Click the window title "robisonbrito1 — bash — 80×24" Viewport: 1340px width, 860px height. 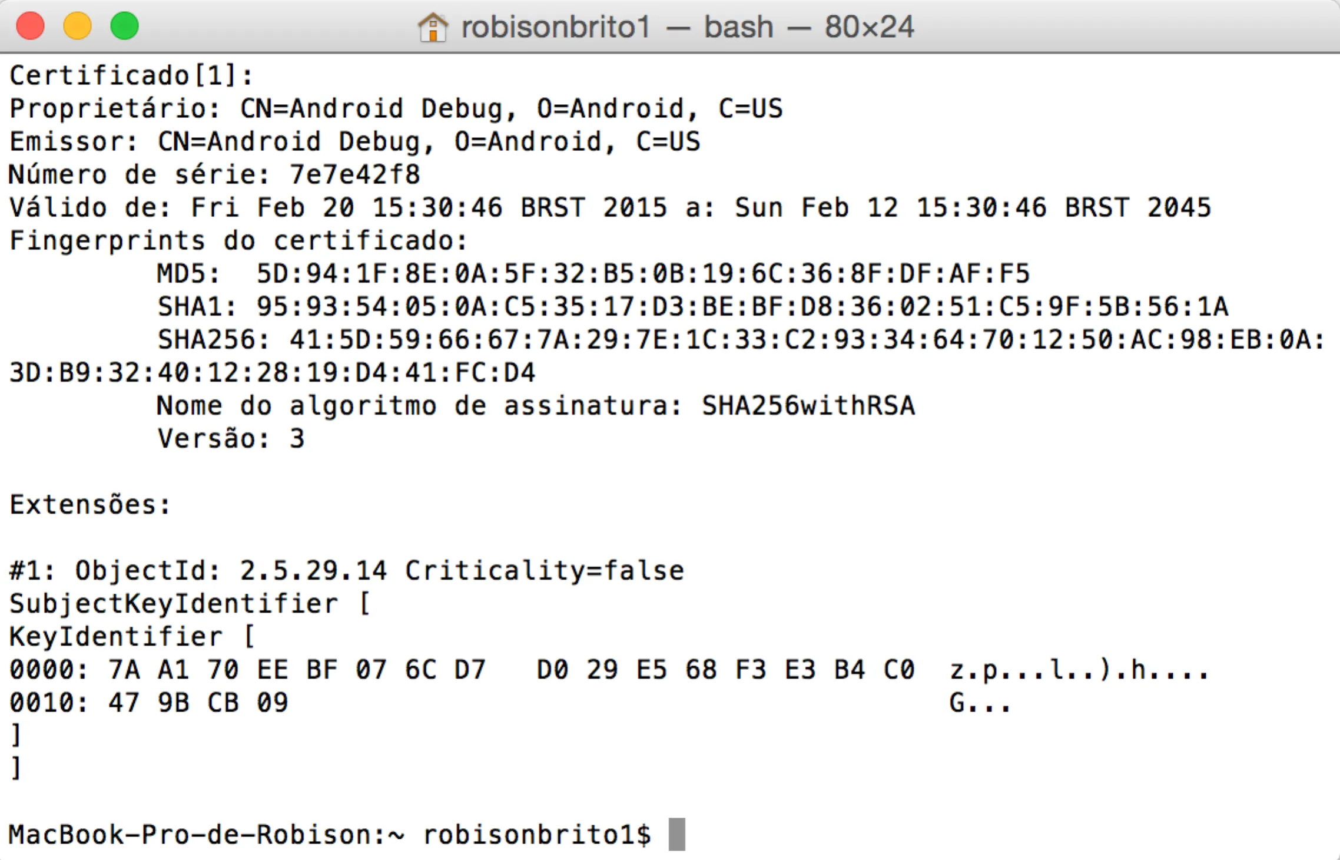pyautogui.click(x=687, y=27)
